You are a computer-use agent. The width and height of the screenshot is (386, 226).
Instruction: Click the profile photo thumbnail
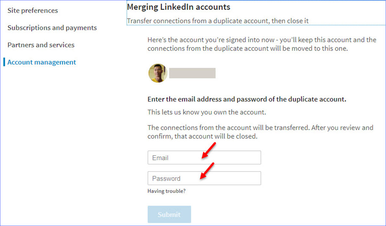pyautogui.click(x=158, y=73)
